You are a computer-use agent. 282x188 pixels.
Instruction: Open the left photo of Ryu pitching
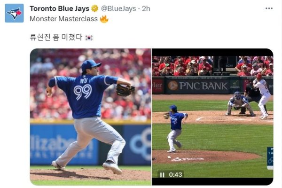coord(90,117)
